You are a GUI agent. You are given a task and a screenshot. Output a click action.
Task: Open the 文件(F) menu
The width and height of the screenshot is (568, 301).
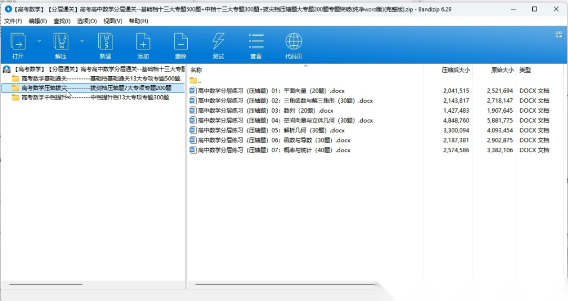point(13,21)
